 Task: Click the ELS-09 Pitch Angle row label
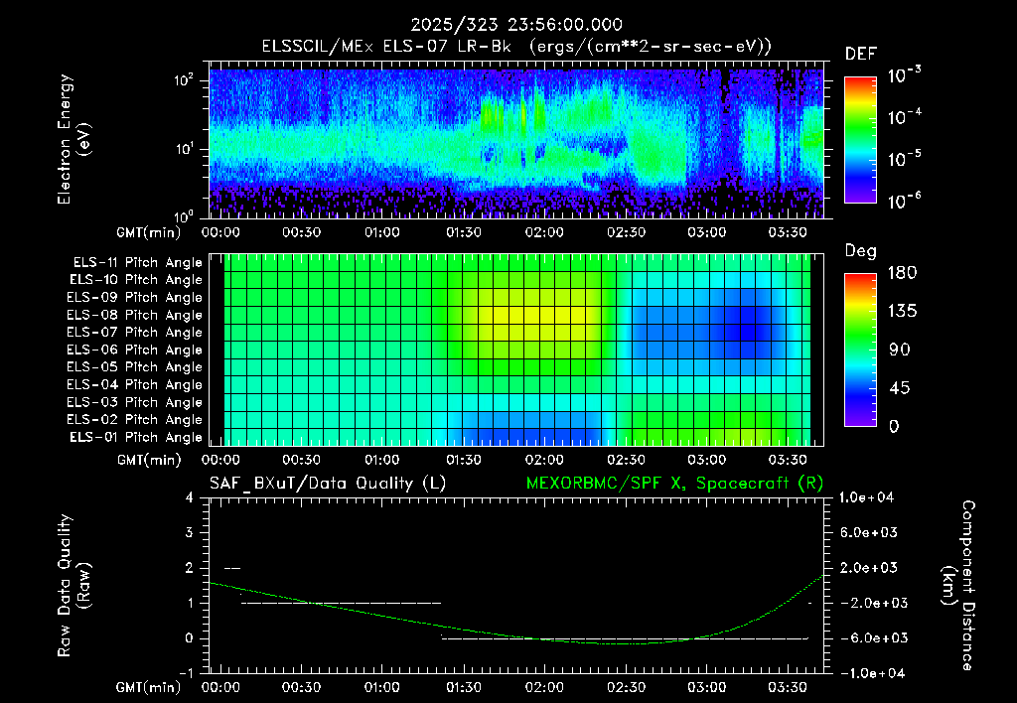click(134, 298)
